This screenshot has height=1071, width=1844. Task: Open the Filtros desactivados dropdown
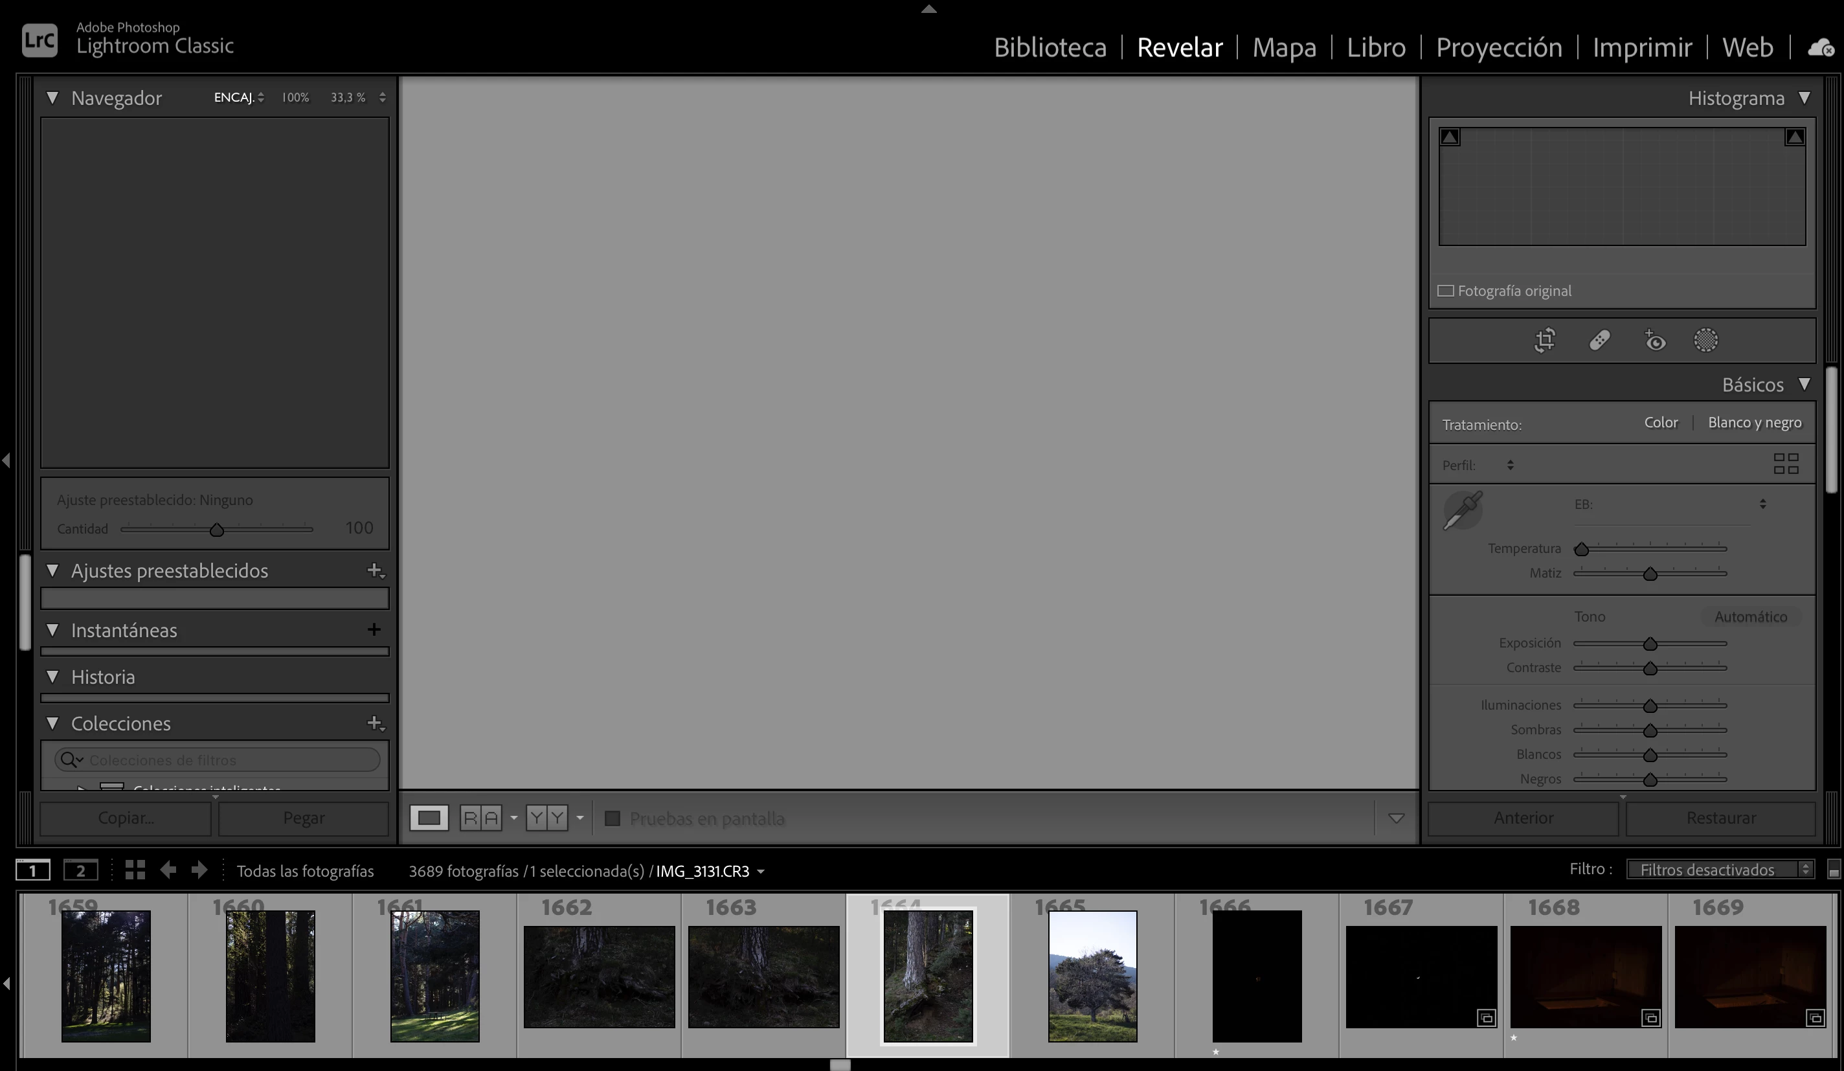point(1719,869)
